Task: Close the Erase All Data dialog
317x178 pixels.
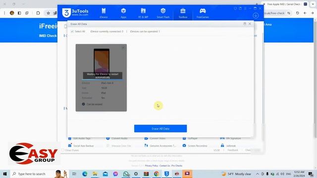Action: point(250,24)
